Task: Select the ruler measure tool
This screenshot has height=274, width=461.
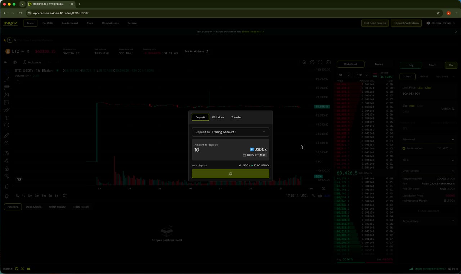Action: point(6,135)
